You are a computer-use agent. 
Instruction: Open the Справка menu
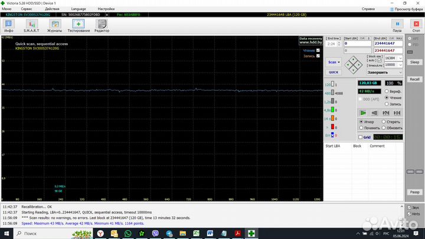coord(368,9)
